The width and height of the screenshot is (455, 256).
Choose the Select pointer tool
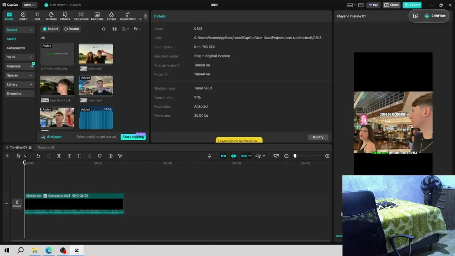(x=18, y=156)
